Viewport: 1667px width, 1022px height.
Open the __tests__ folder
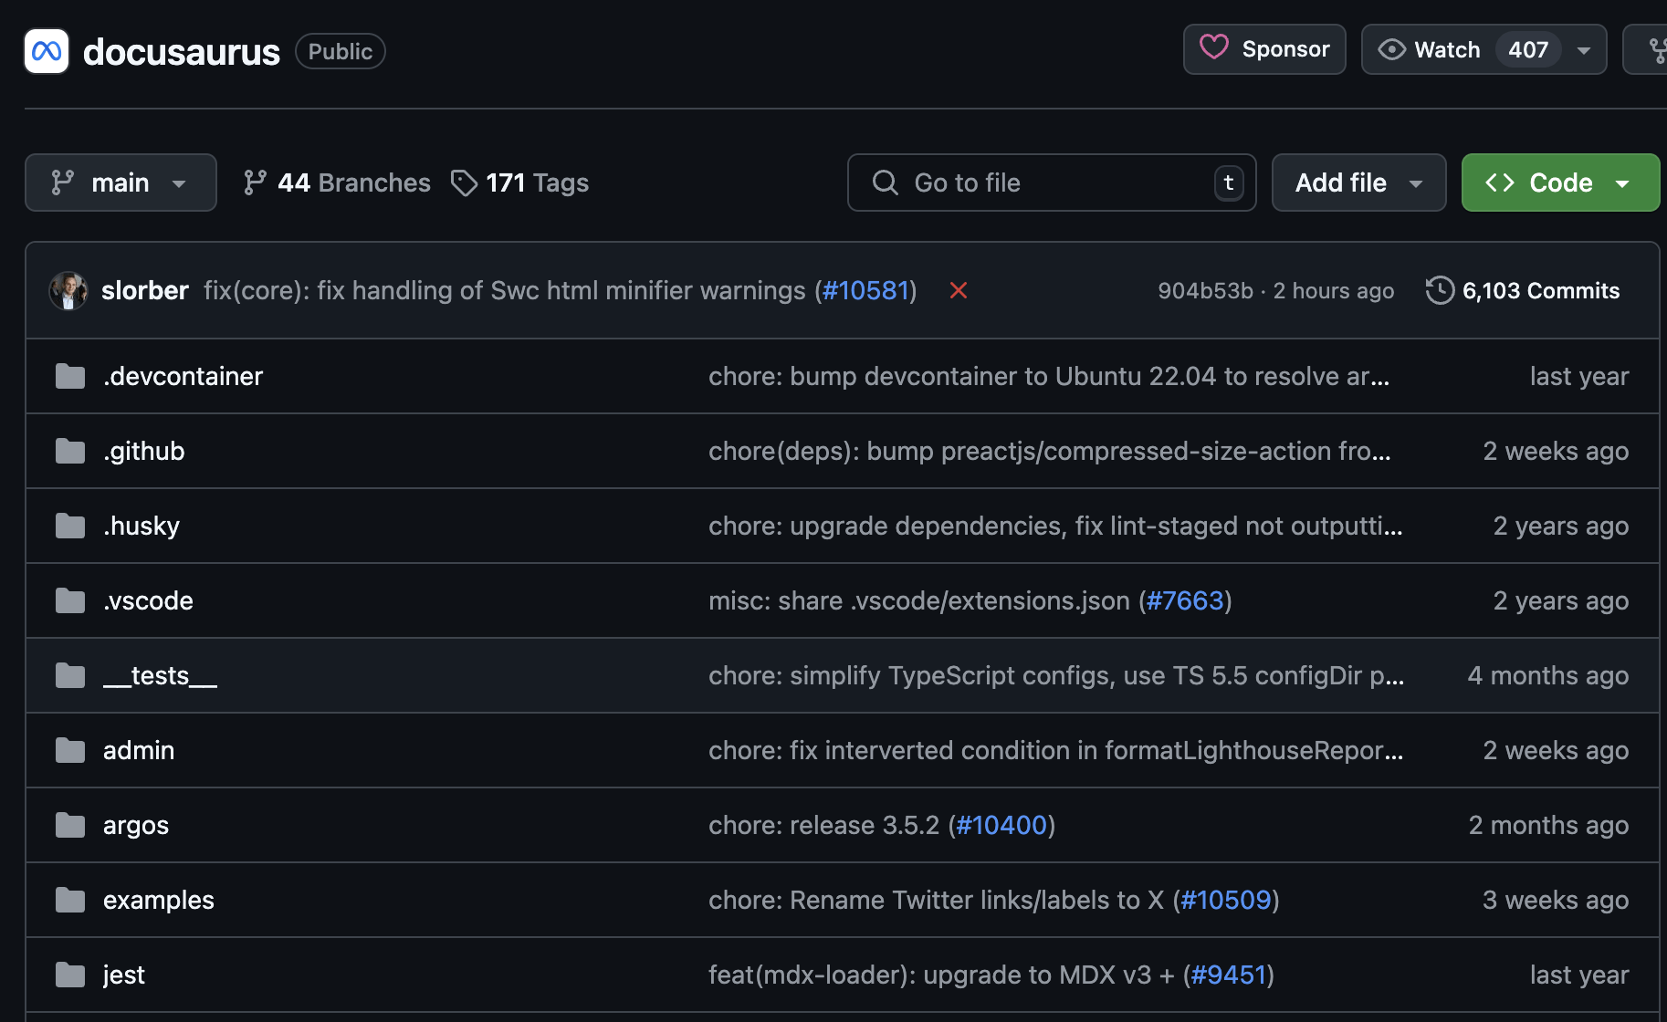pyautogui.click(x=160, y=675)
